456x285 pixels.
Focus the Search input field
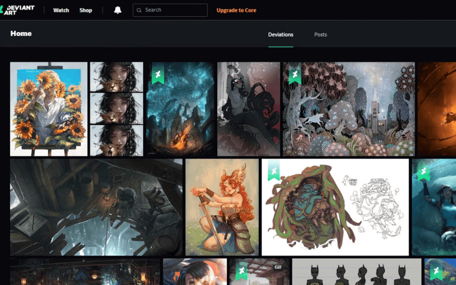click(x=170, y=10)
